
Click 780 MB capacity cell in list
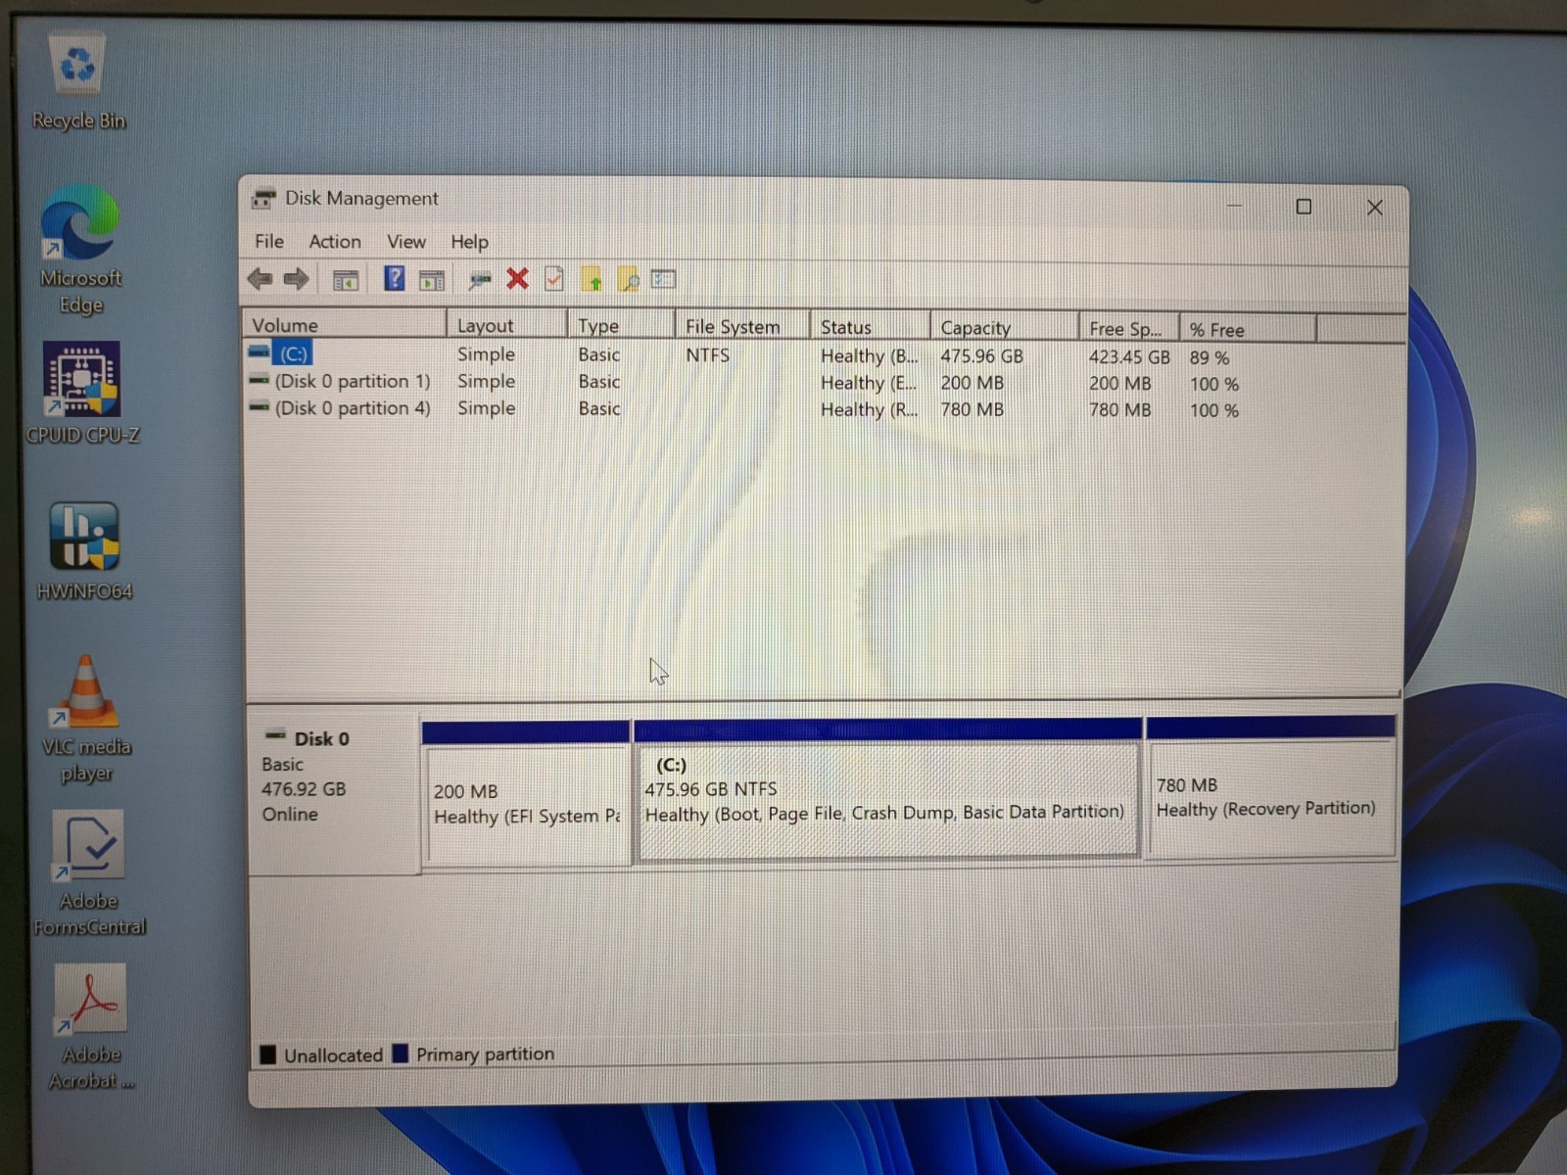pyautogui.click(x=972, y=409)
